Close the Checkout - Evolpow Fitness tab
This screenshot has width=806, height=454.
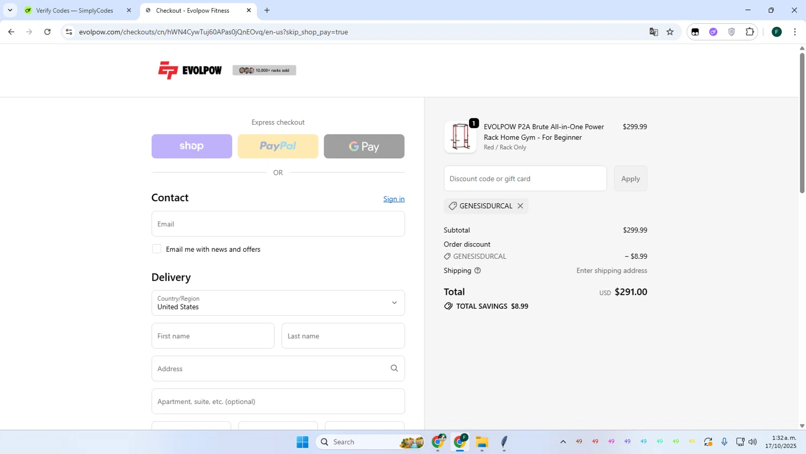click(x=249, y=10)
